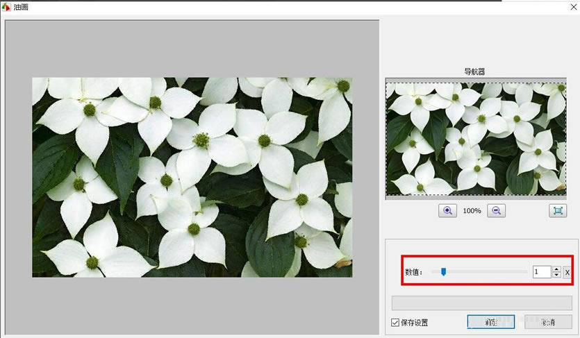The height and width of the screenshot is (338, 580).
Task: Decrease 数值 with down spinner arrow
Action: coord(556,276)
